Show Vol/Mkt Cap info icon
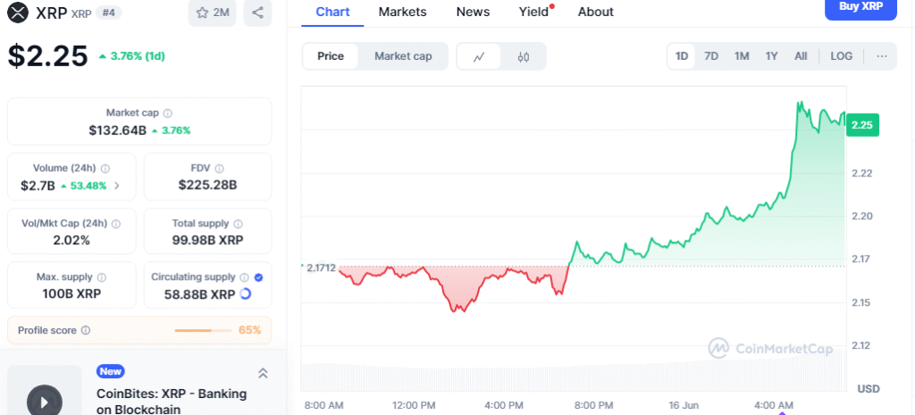This screenshot has height=415, width=915. click(116, 224)
